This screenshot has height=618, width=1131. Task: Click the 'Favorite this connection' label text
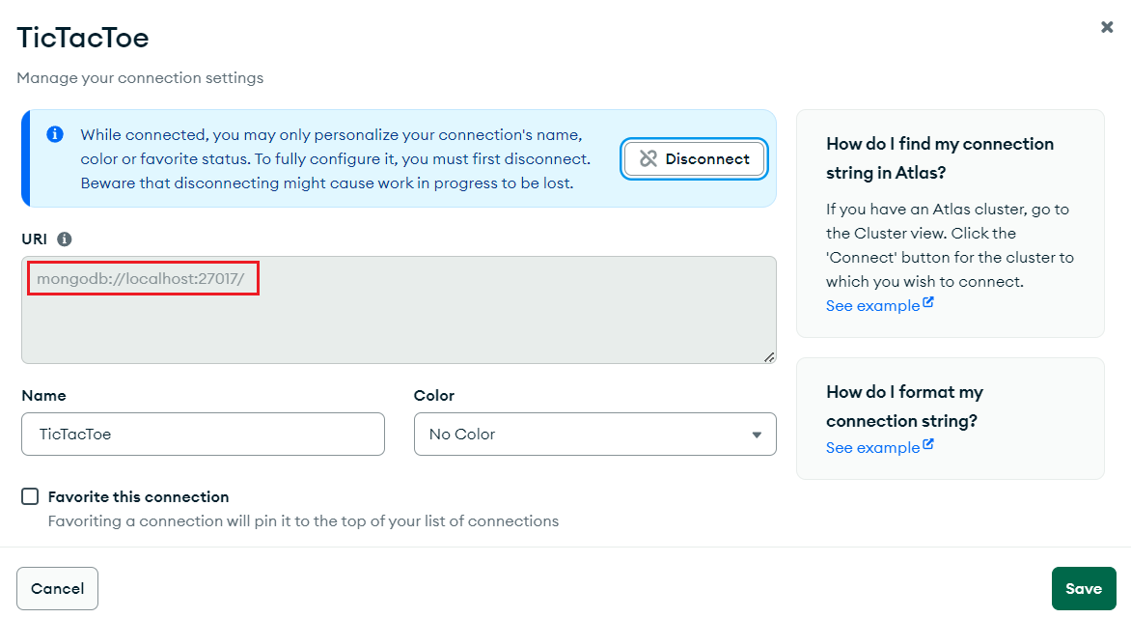pyautogui.click(x=139, y=496)
